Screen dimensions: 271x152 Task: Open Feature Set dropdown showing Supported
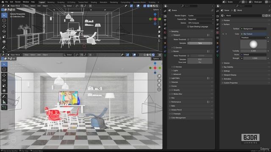coord(200,19)
